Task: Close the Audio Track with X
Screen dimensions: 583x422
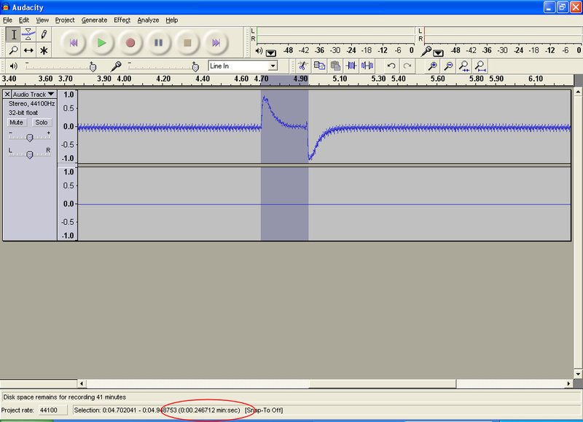Action: (x=7, y=95)
